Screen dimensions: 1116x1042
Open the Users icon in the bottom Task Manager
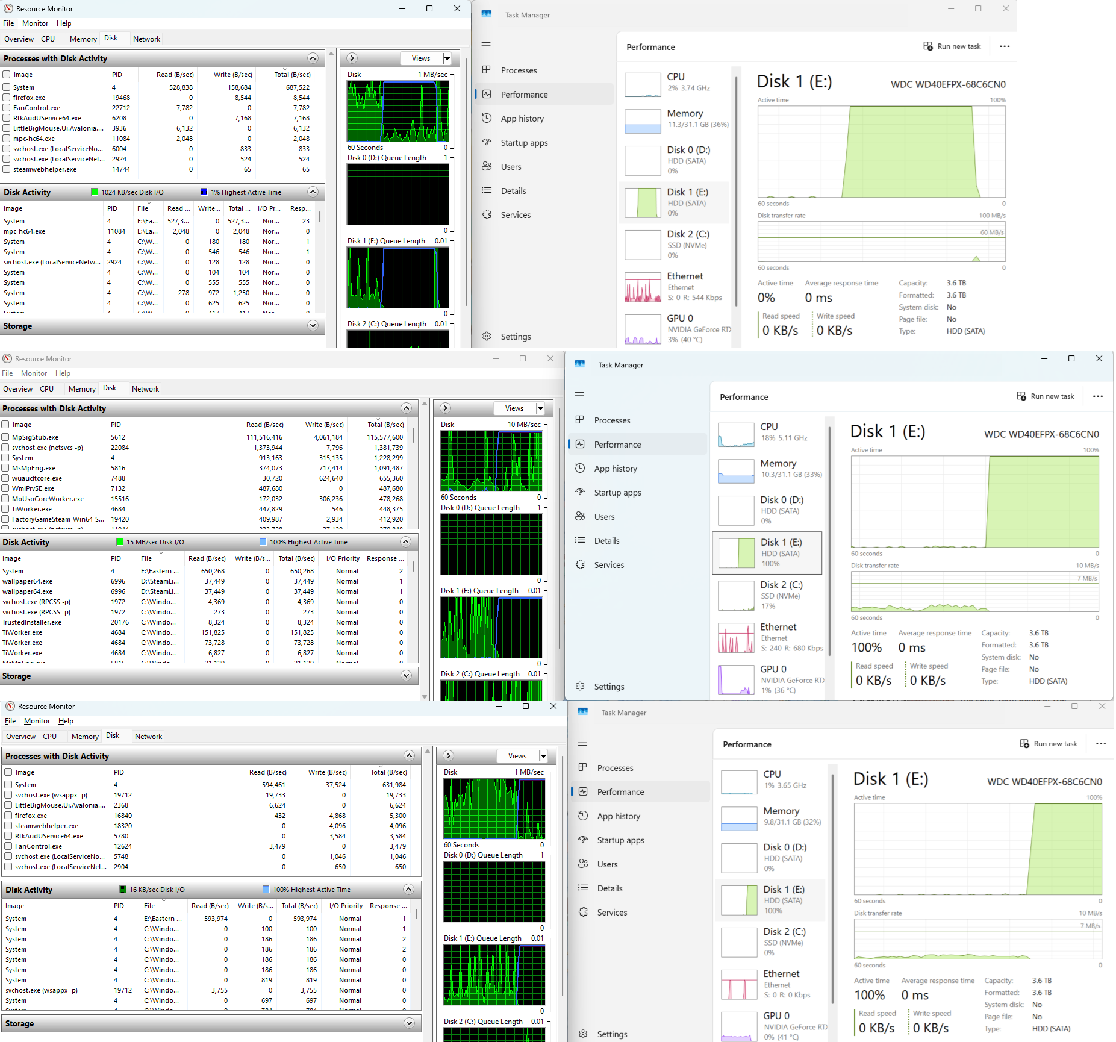pos(583,863)
